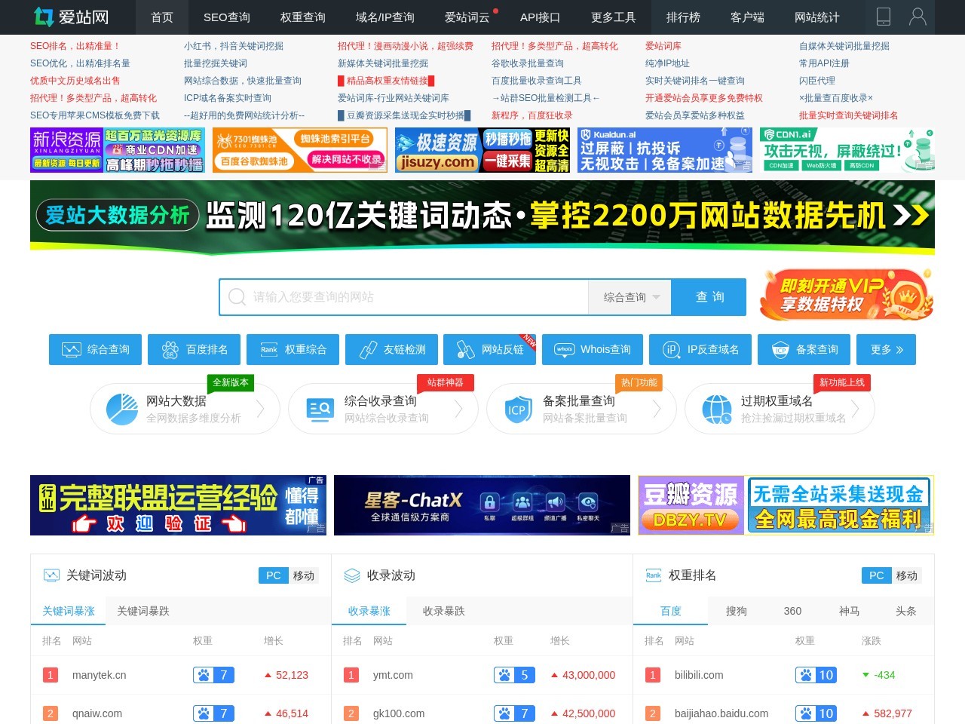
Task: Click the 综合收录查询 search-list icon
Action: (320, 410)
